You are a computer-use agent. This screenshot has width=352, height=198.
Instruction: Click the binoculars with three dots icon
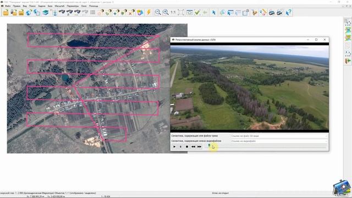[77, 12]
